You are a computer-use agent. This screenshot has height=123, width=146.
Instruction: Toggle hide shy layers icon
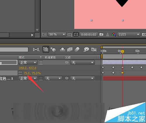point(62,49)
